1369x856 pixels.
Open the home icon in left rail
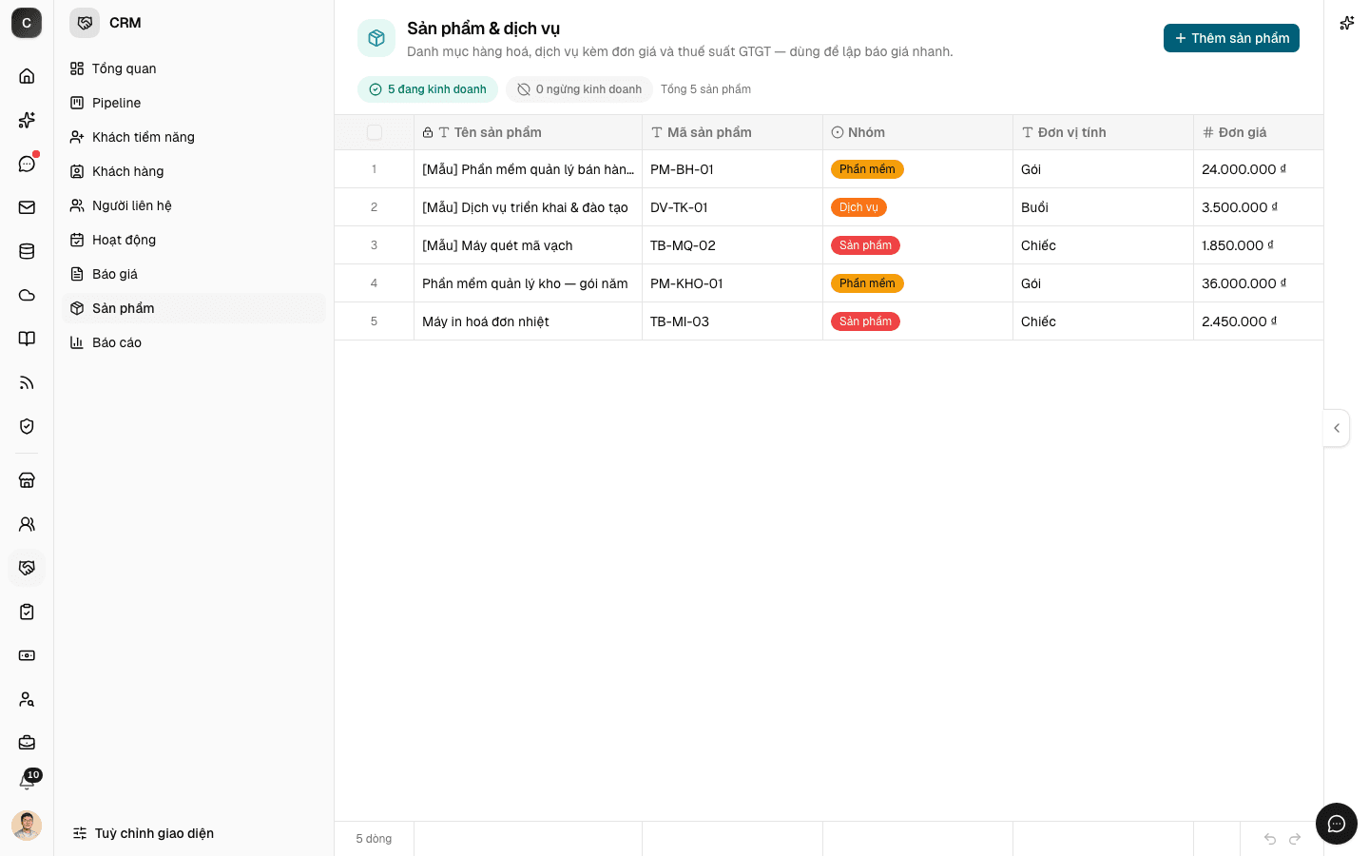(x=27, y=76)
